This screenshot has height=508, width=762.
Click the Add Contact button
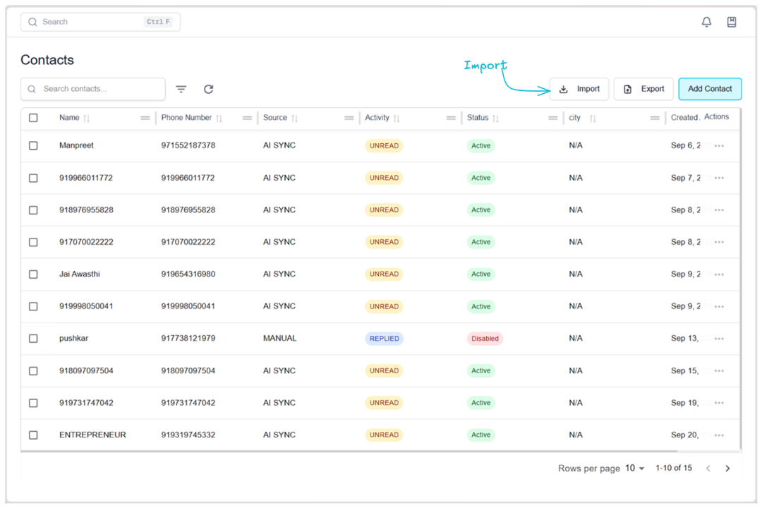710,89
